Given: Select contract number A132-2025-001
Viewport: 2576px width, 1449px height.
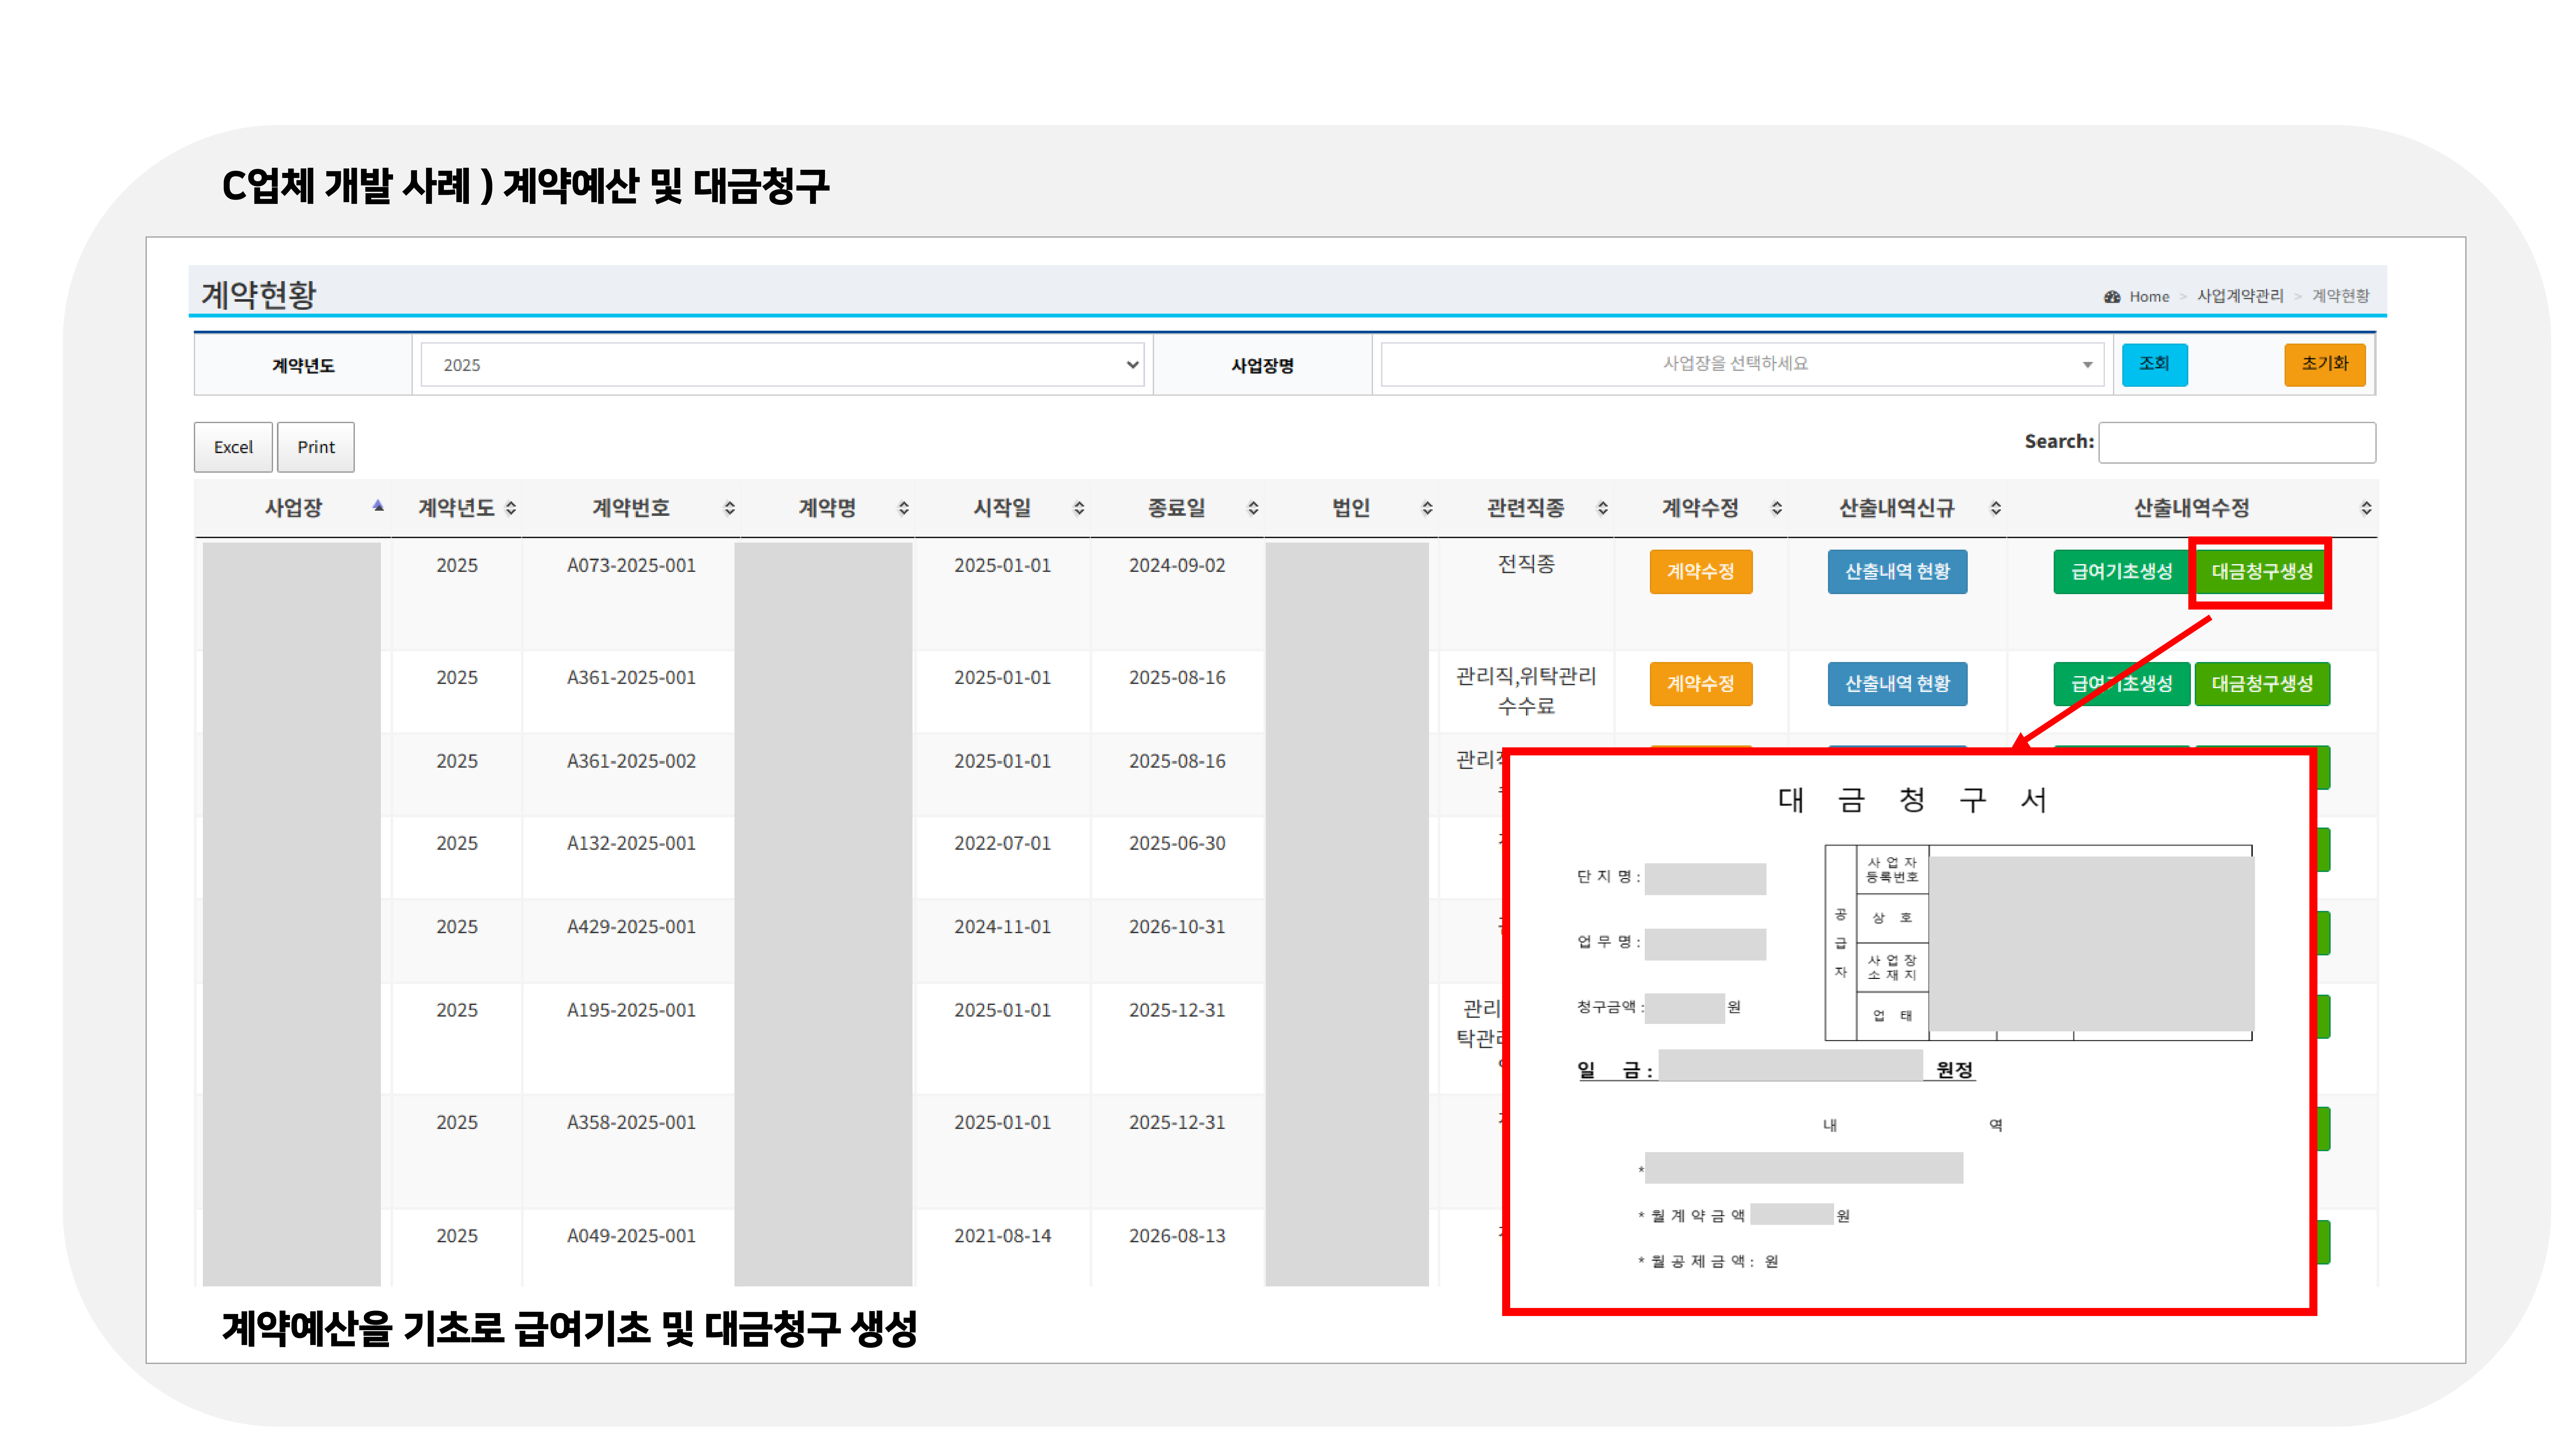Looking at the screenshot, I should (x=631, y=844).
